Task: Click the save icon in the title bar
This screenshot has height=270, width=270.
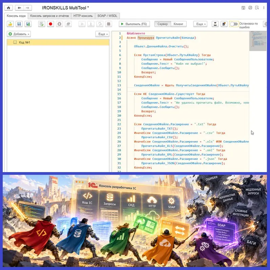Action: click(243, 8)
